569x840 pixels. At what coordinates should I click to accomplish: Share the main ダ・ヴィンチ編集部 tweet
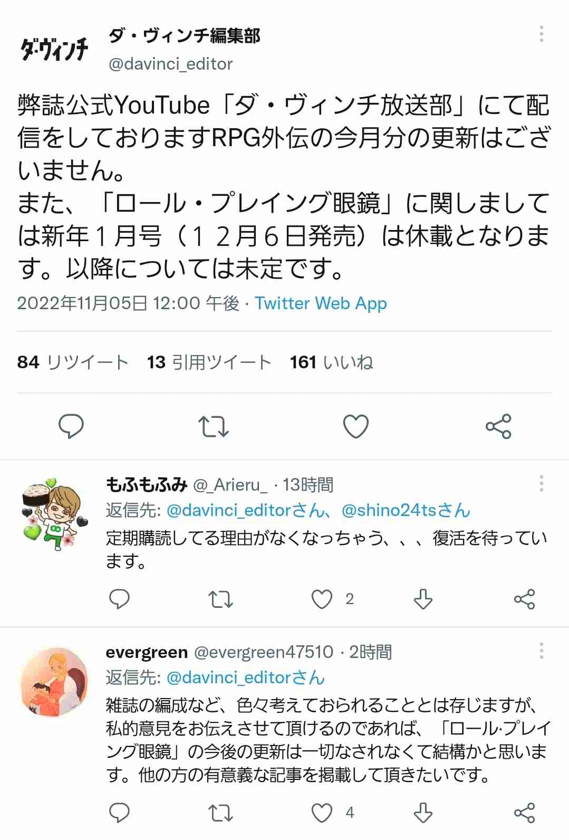click(x=498, y=426)
